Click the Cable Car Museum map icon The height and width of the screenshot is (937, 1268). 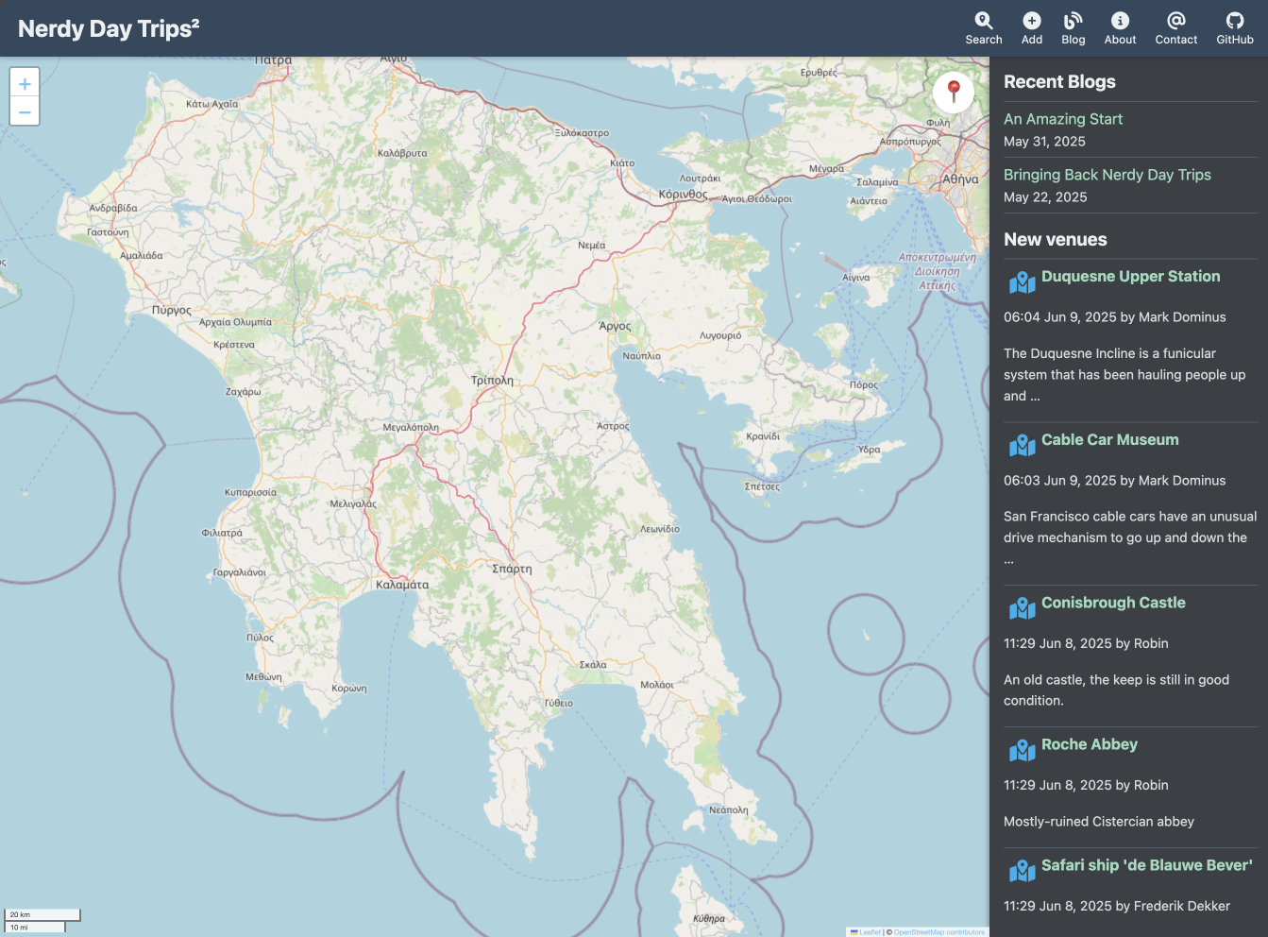click(x=1022, y=445)
